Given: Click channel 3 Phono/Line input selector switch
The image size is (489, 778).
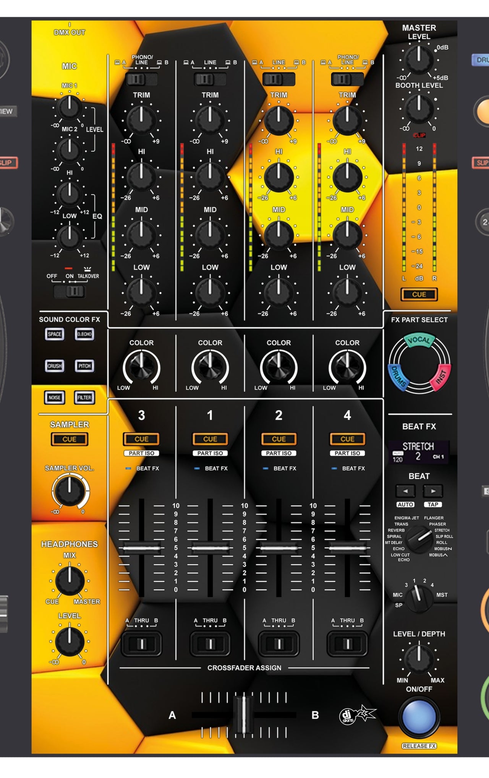Looking at the screenshot, I should [141, 79].
